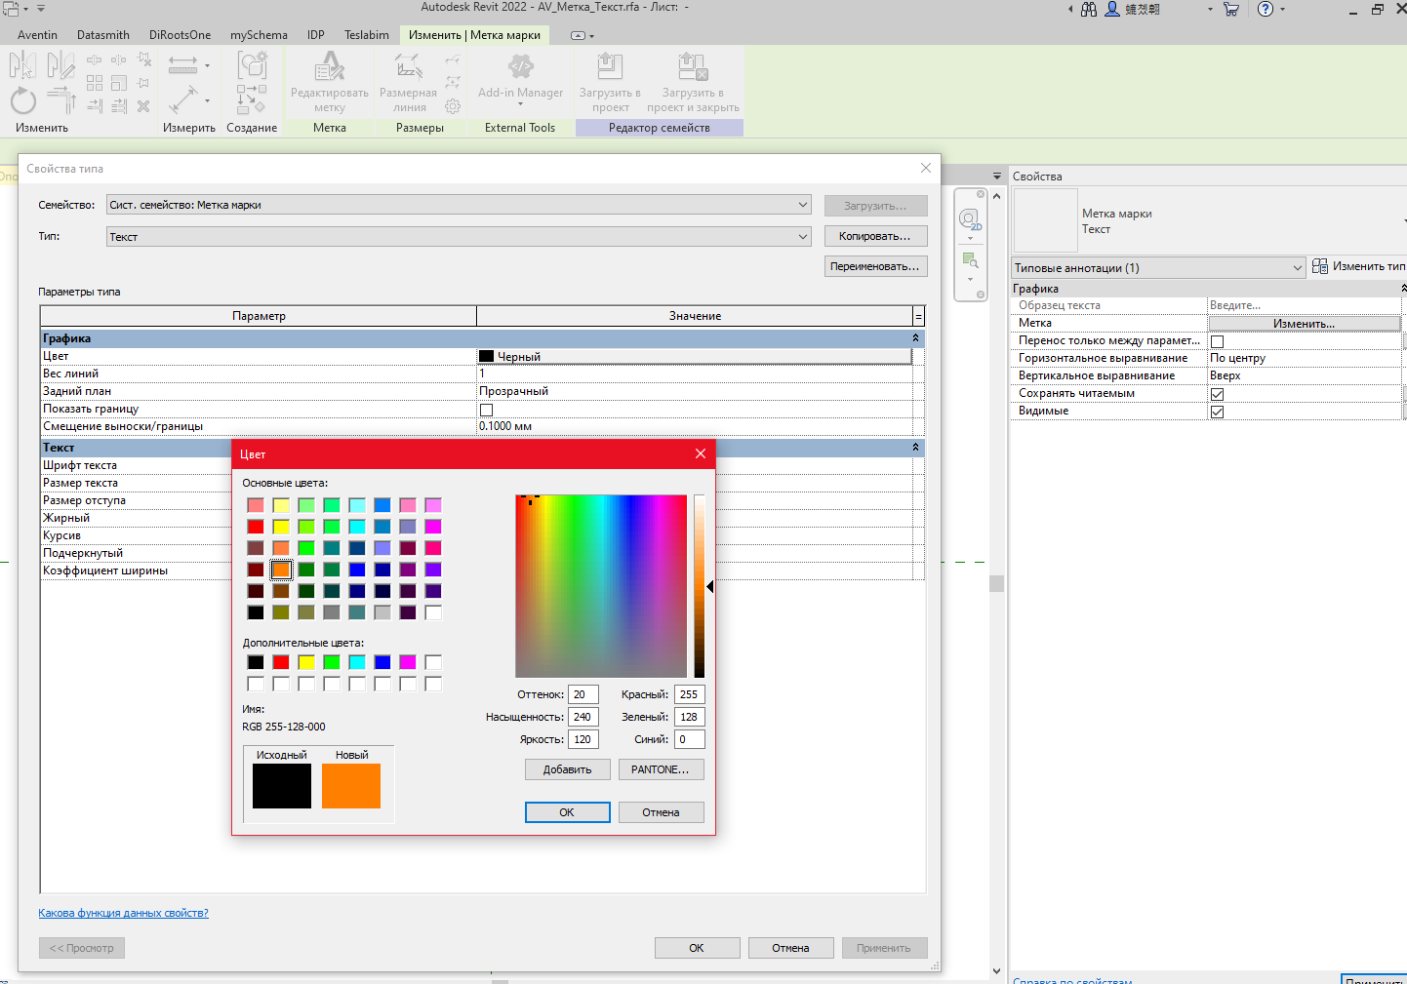Click the Measure between points icon
This screenshot has height=984, width=1407.
[x=182, y=100]
